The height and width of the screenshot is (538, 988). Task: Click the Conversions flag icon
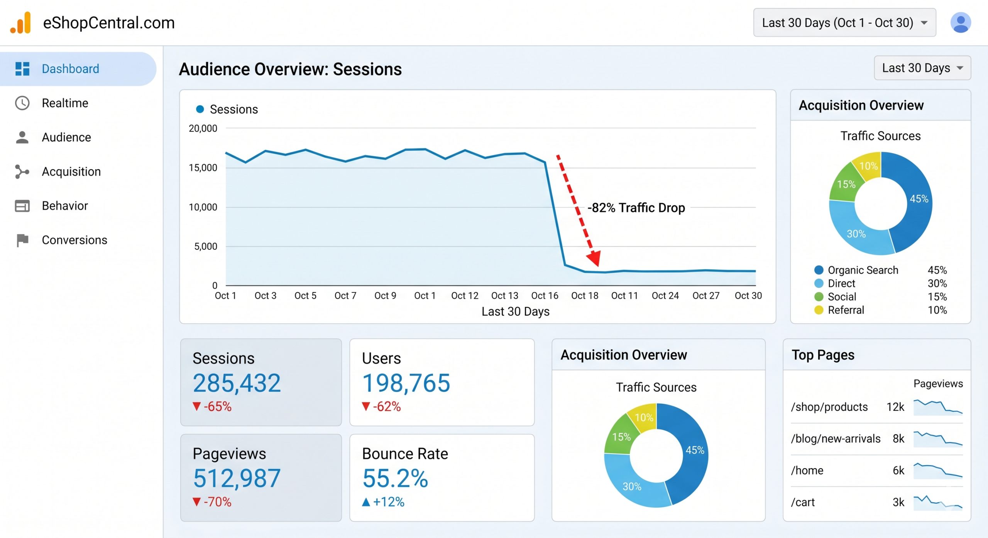pos(22,240)
